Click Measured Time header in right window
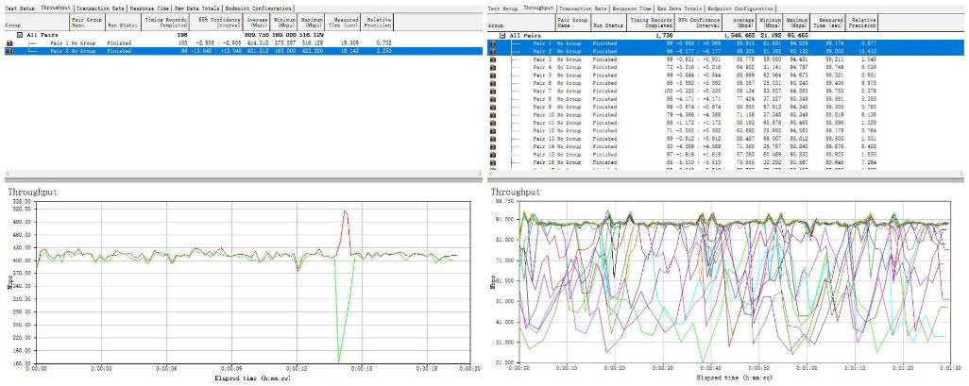 828,23
